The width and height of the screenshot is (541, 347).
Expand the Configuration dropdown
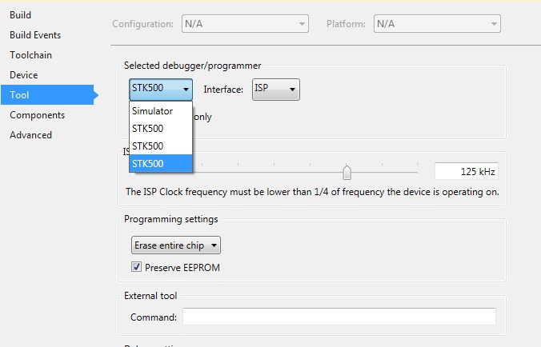click(x=244, y=24)
